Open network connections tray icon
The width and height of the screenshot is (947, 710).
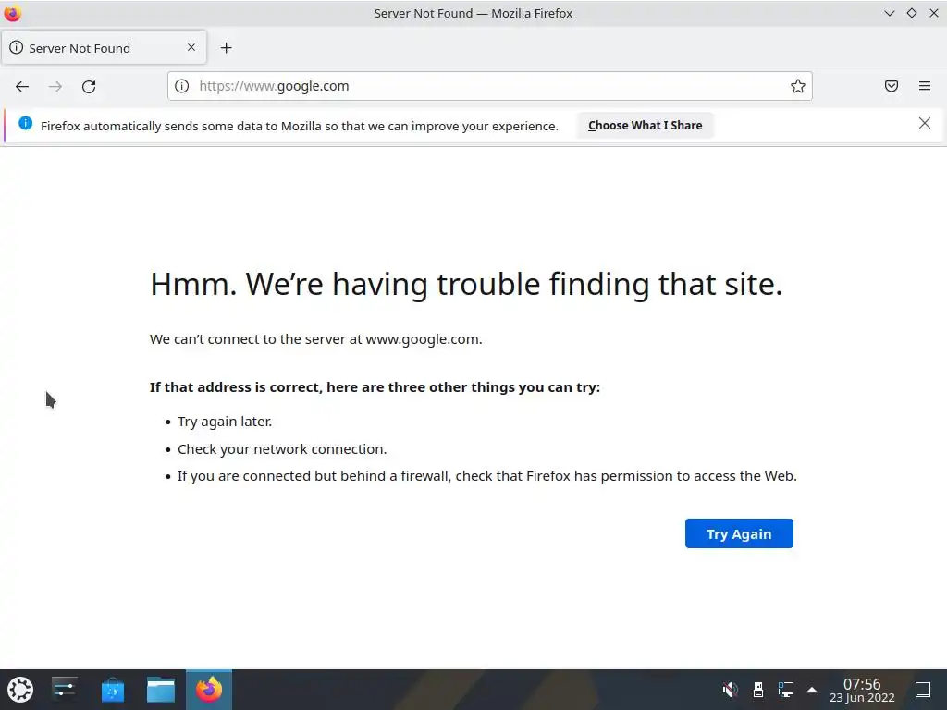point(786,690)
